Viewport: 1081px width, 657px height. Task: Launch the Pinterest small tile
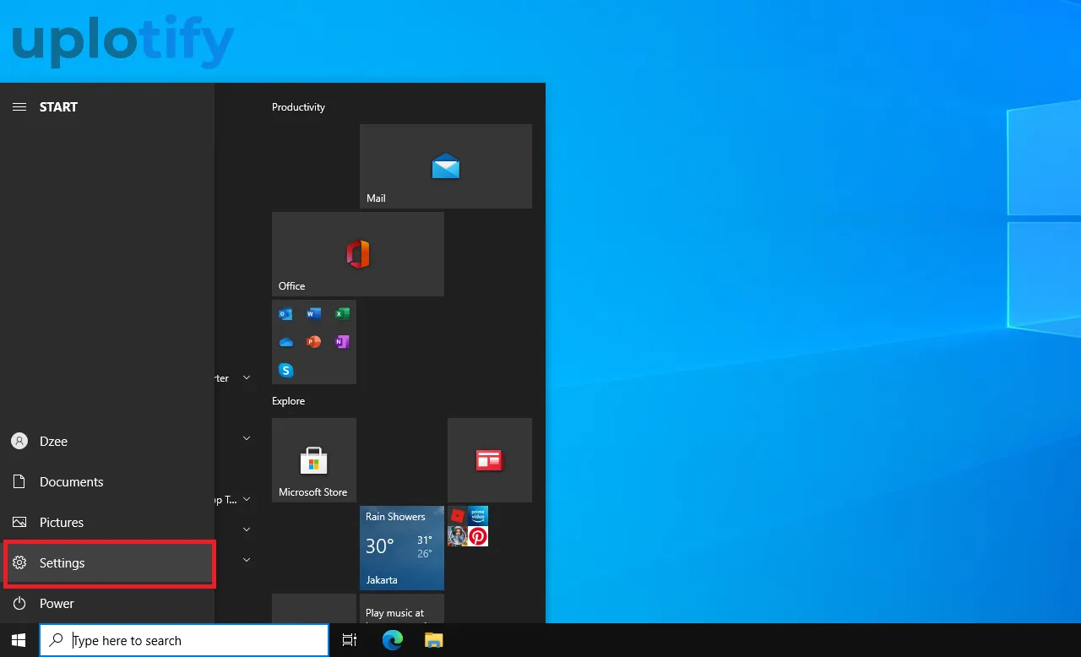478,536
